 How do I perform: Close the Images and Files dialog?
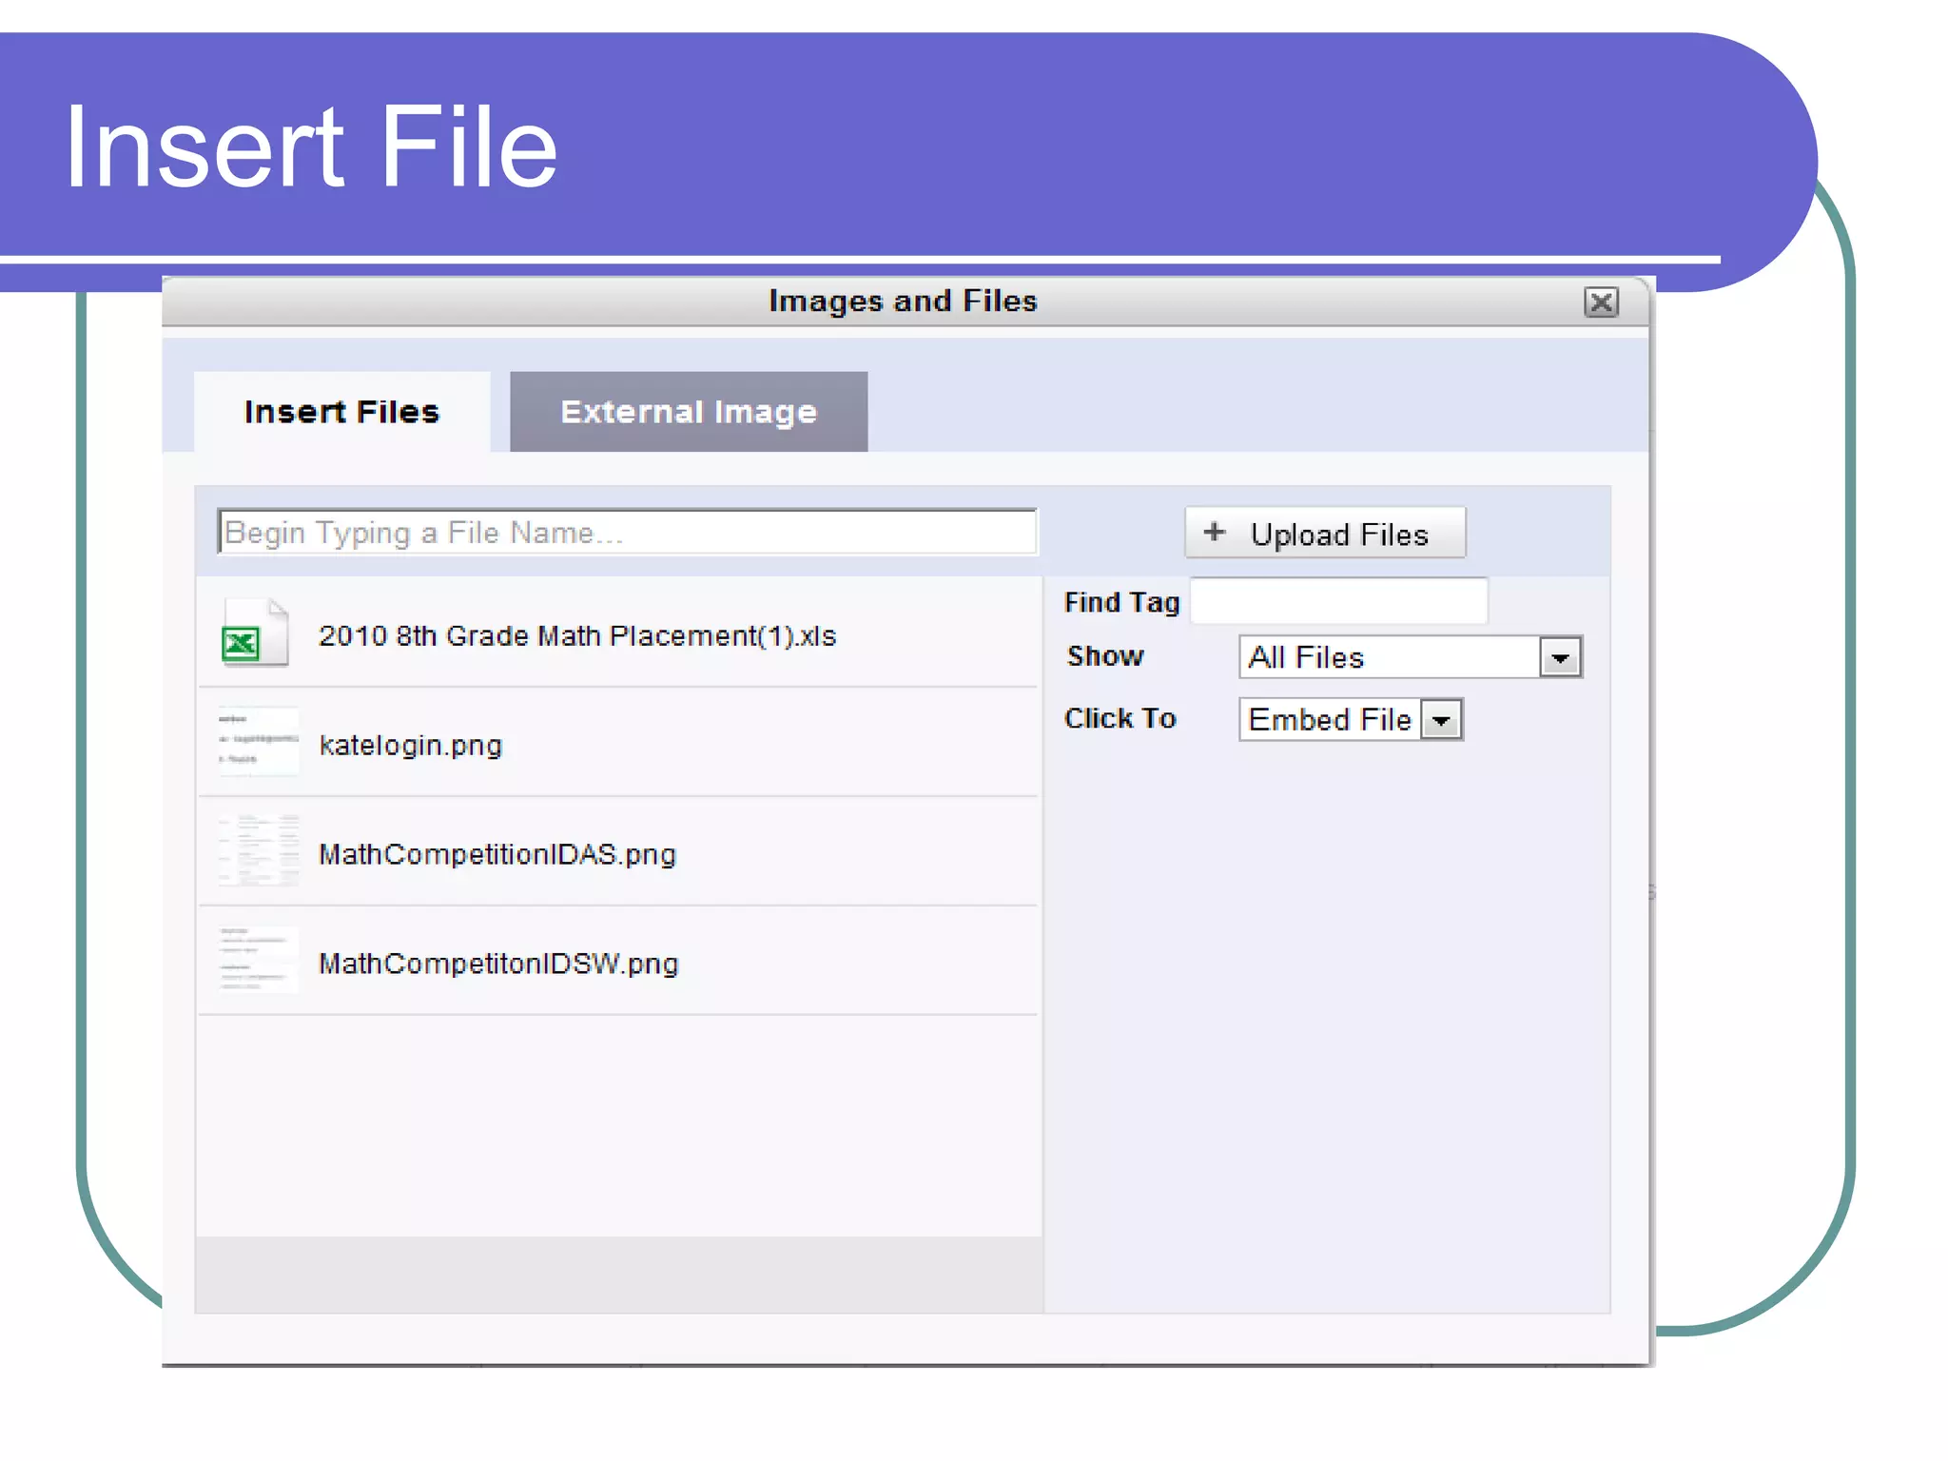(x=1601, y=302)
